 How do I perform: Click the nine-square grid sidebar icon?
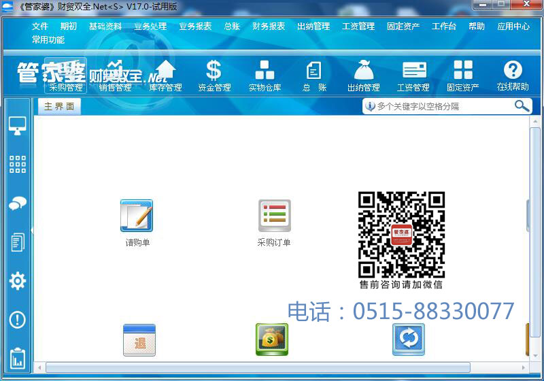click(x=18, y=164)
